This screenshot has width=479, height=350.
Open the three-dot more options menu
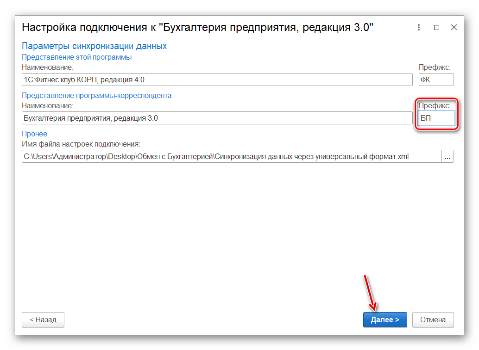(x=418, y=27)
